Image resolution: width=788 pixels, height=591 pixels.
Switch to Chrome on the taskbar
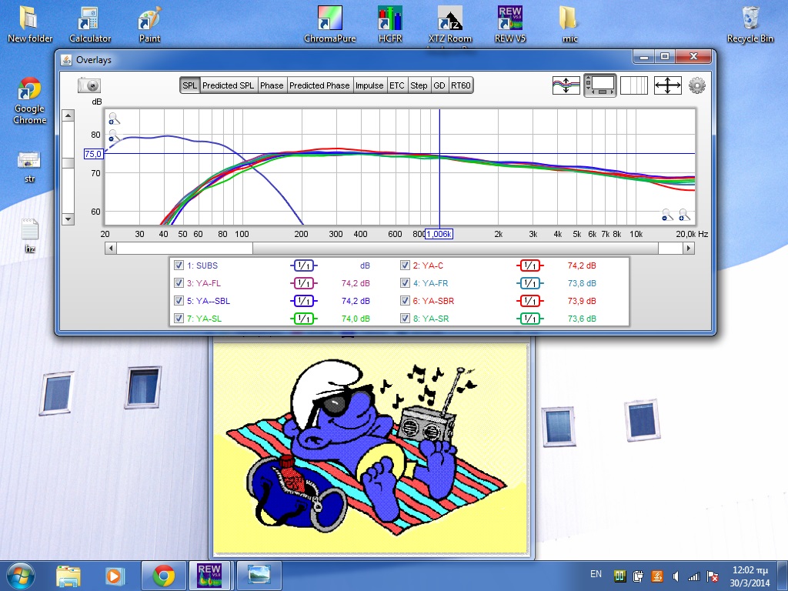tap(163, 576)
